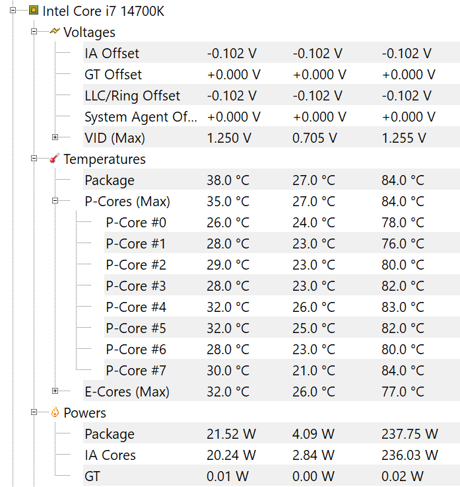Select the Package temperature row

click(x=110, y=180)
